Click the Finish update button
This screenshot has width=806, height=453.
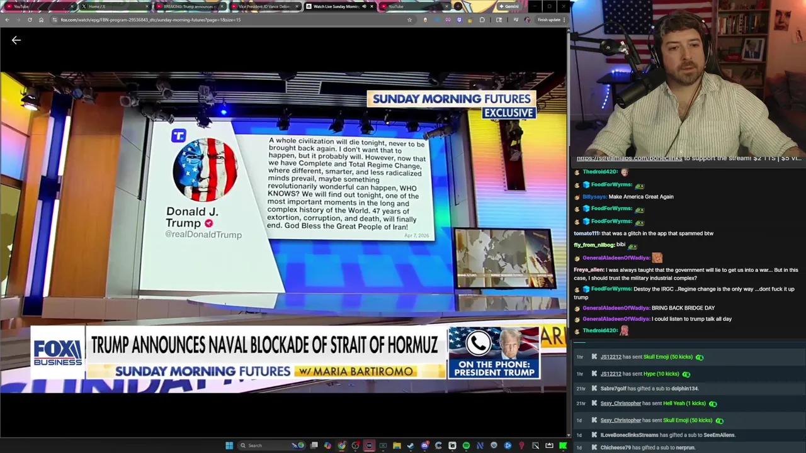pos(549,20)
